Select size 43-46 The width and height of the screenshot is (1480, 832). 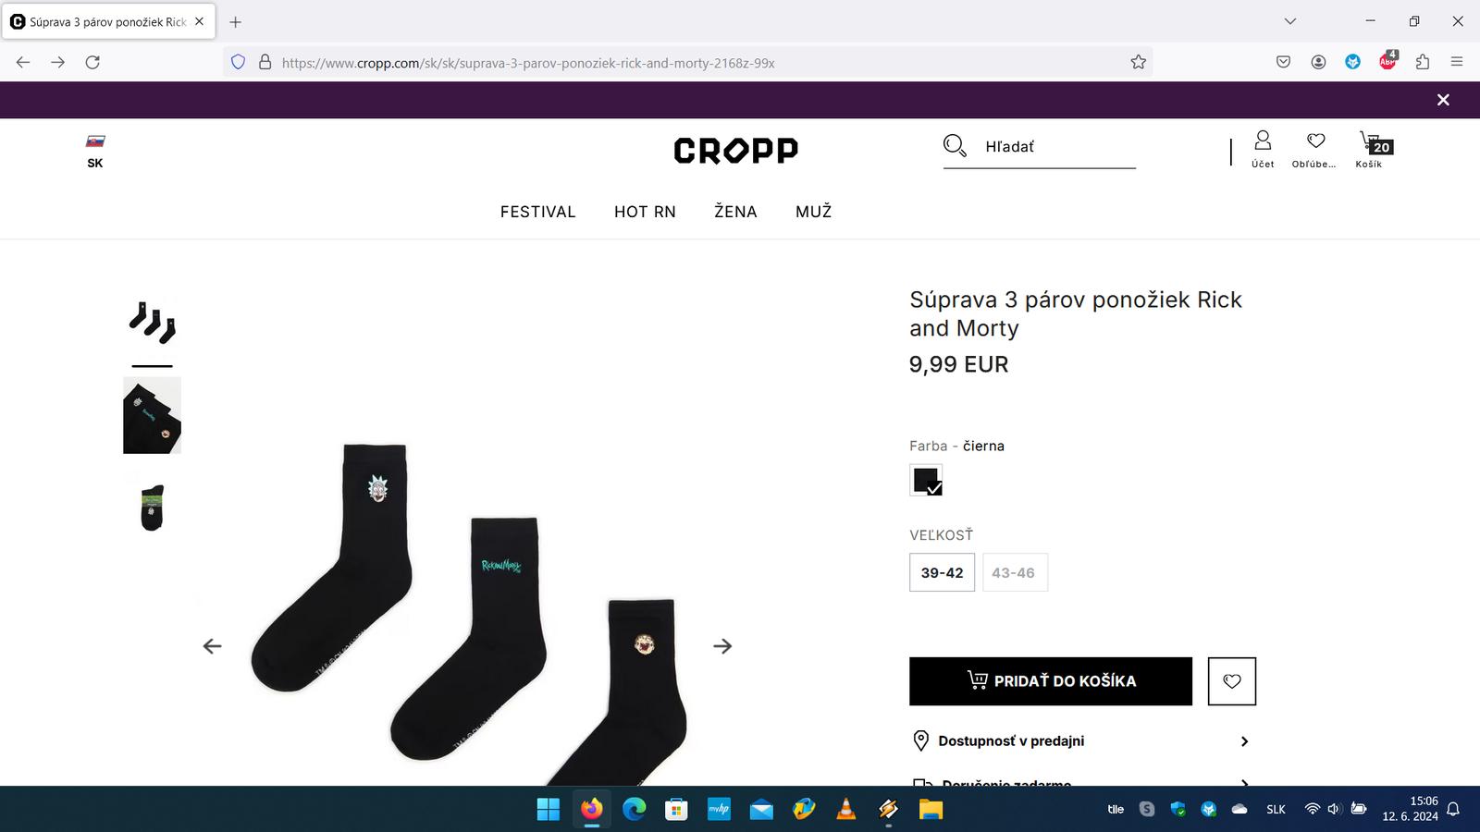click(x=1014, y=572)
